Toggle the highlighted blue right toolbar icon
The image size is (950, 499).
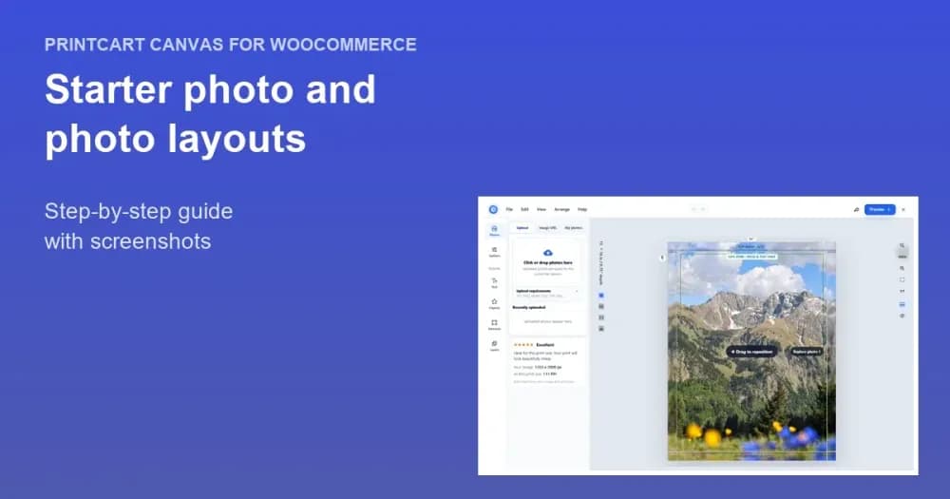[902, 304]
